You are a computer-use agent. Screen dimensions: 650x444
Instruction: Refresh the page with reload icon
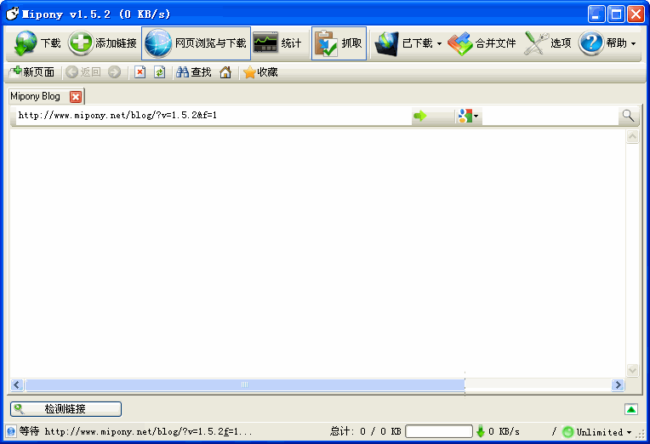(x=159, y=72)
